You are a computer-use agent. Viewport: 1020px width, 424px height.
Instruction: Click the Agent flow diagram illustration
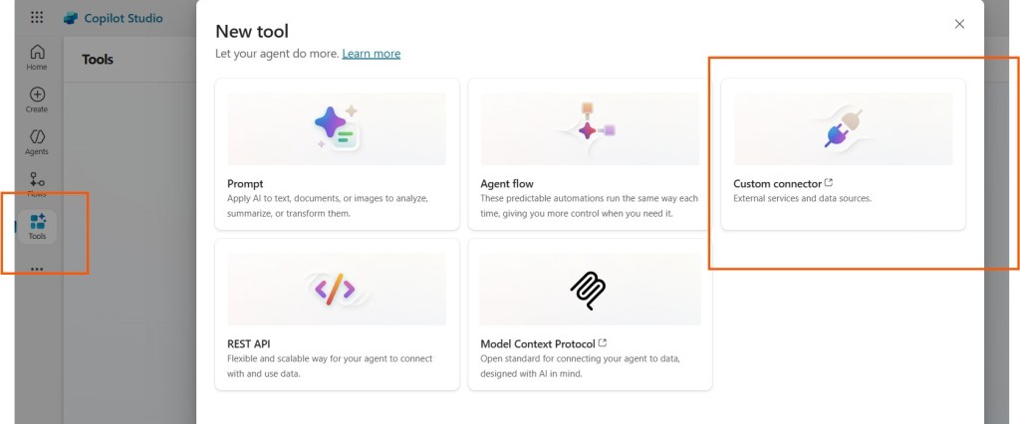point(590,129)
